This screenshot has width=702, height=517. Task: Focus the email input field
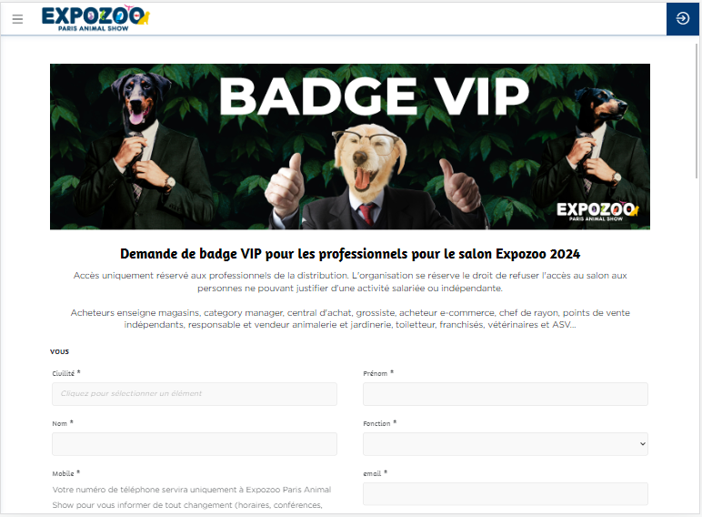505,493
